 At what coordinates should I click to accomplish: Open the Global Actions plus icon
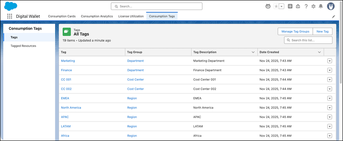[290, 6]
